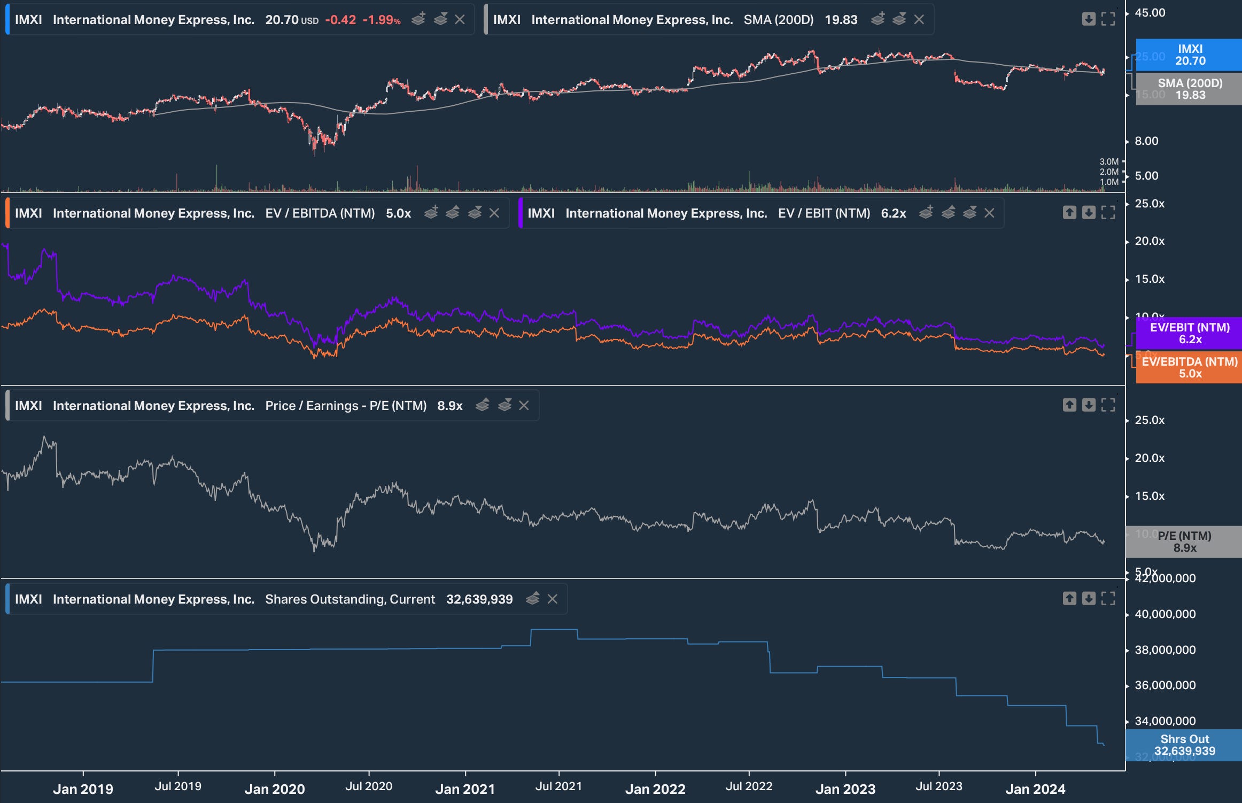Screen dimensions: 1242x803
Task: Click the 3.0M volume axis label
Action: click(x=1109, y=161)
